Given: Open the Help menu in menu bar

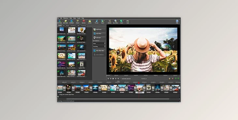Looking at the screenshot, I should tap(83, 18).
